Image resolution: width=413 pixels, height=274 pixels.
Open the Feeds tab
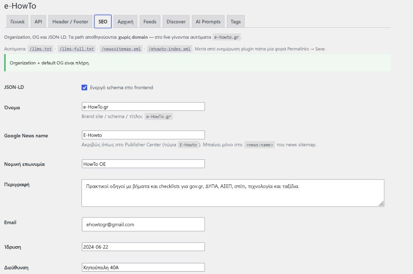150,22
